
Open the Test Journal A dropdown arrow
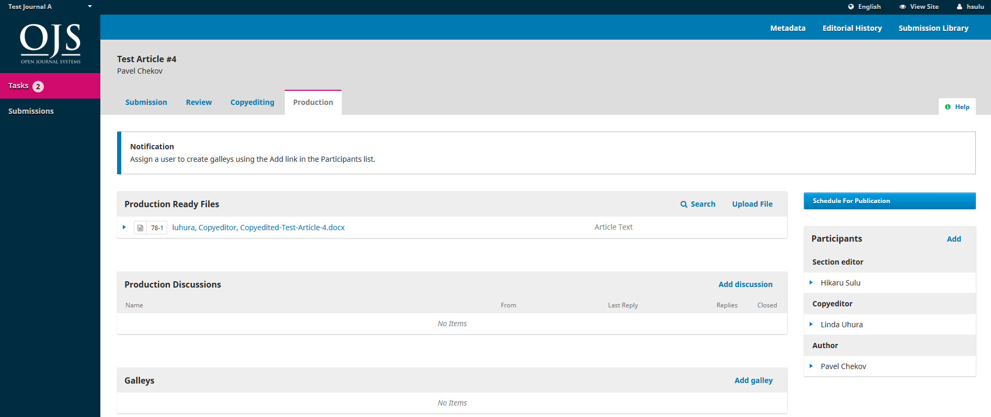point(90,7)
